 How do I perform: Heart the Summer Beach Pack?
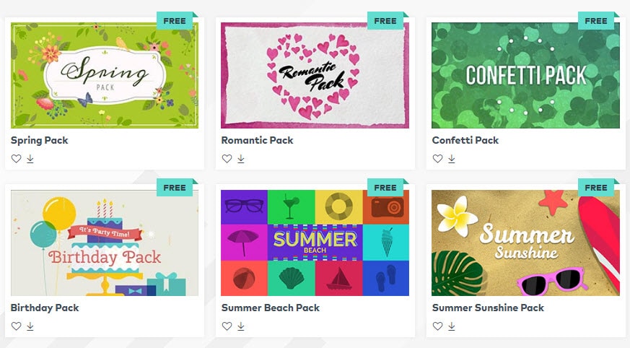(x=227, y=326)
